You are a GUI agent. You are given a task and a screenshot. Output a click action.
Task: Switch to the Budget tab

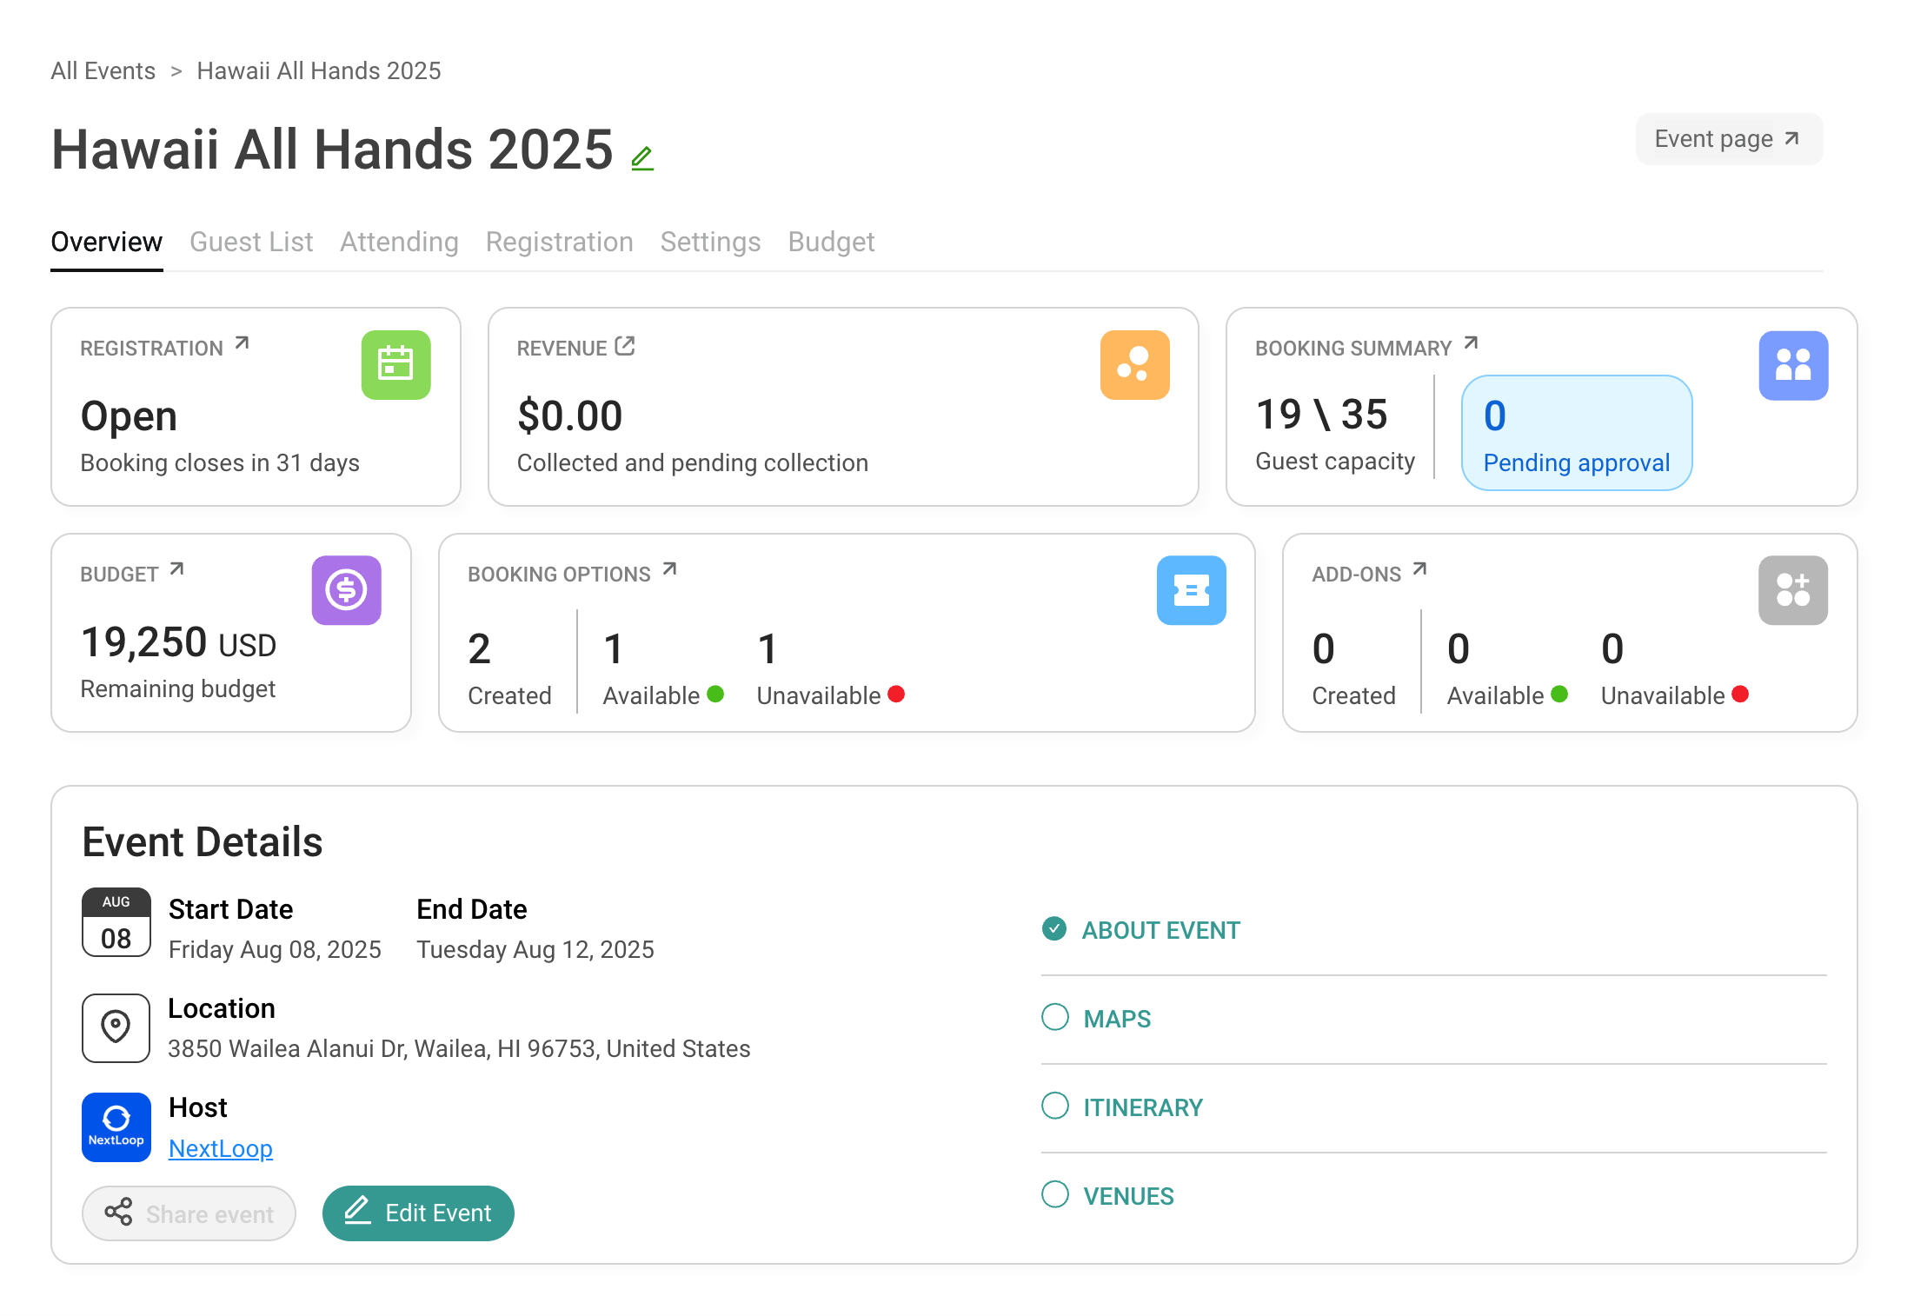coord(830,242)
